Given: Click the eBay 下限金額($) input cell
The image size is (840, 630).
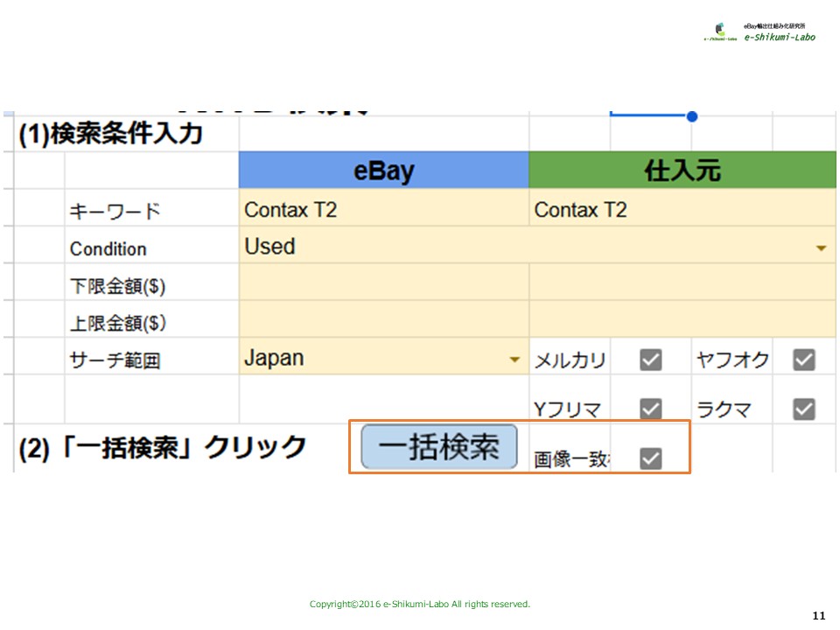Looking at the screenshot, I should point(383,282).
